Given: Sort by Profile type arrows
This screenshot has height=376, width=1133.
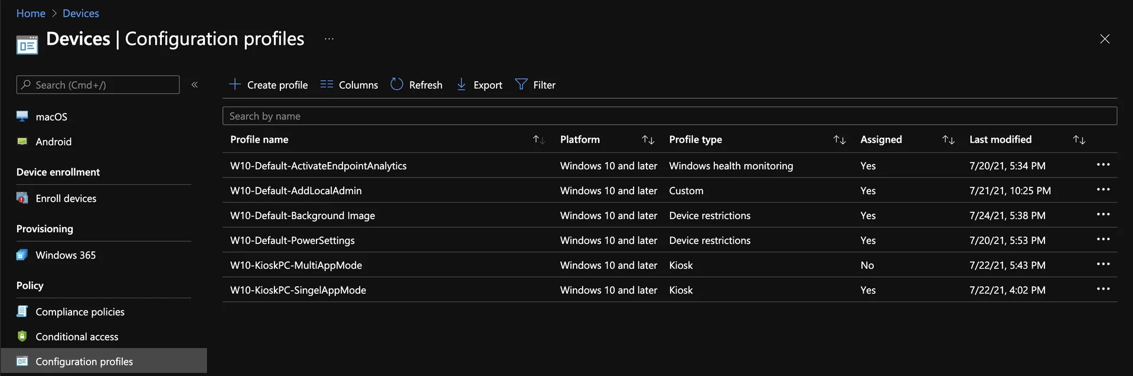Looking at the screenshot, I should pyautogui.click(x=839, y=140).
